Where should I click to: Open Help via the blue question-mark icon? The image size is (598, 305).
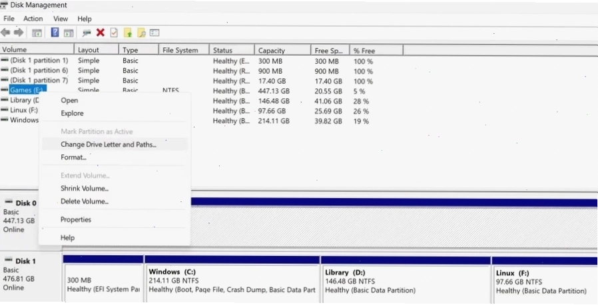click(x=55, y=33)
